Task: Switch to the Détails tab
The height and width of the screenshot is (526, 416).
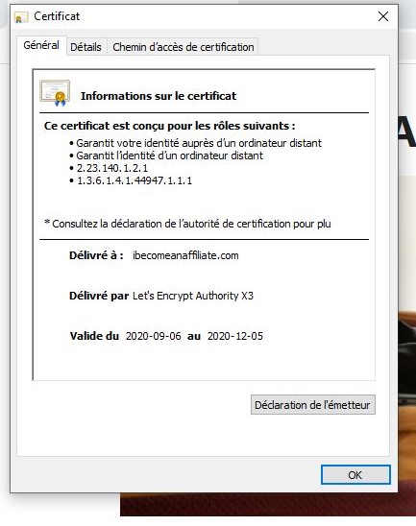Action: 86,47
